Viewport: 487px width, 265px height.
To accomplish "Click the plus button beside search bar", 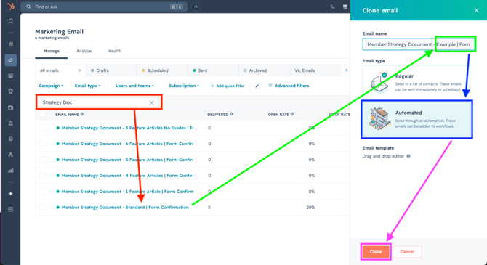I will tap(196, 7).
